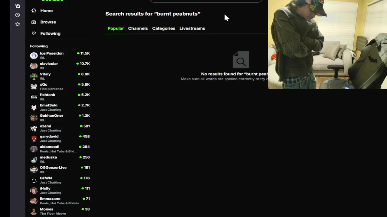Select garydavid channel name

click(x=49, y=136)
